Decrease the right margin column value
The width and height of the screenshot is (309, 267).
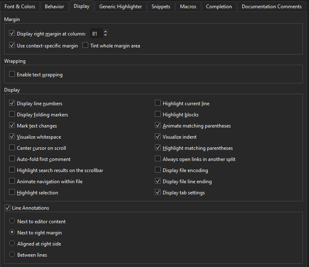[105, 35]
